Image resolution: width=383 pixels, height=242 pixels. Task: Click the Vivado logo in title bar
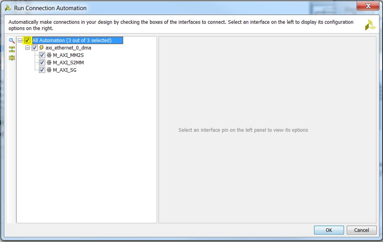pos(8,8)
